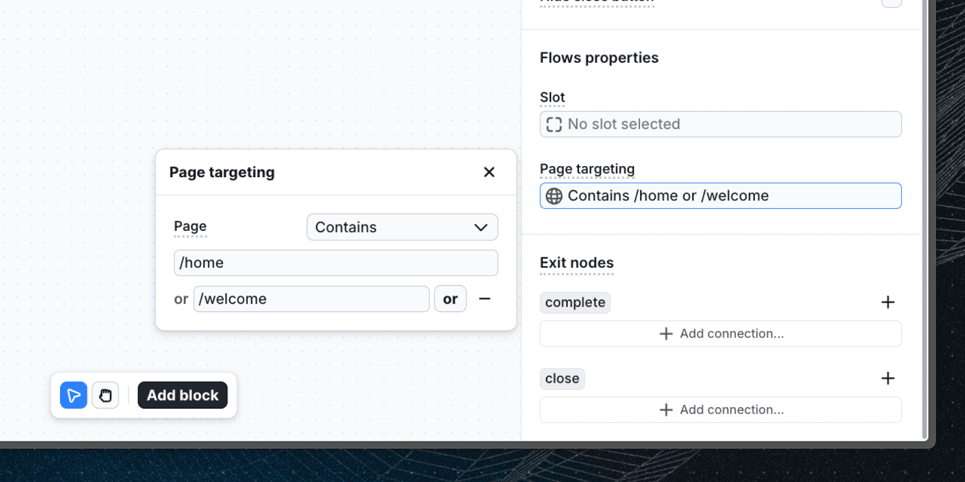Switch to the hand panning tool
965x482 pixels.
(x=105, y=395)
